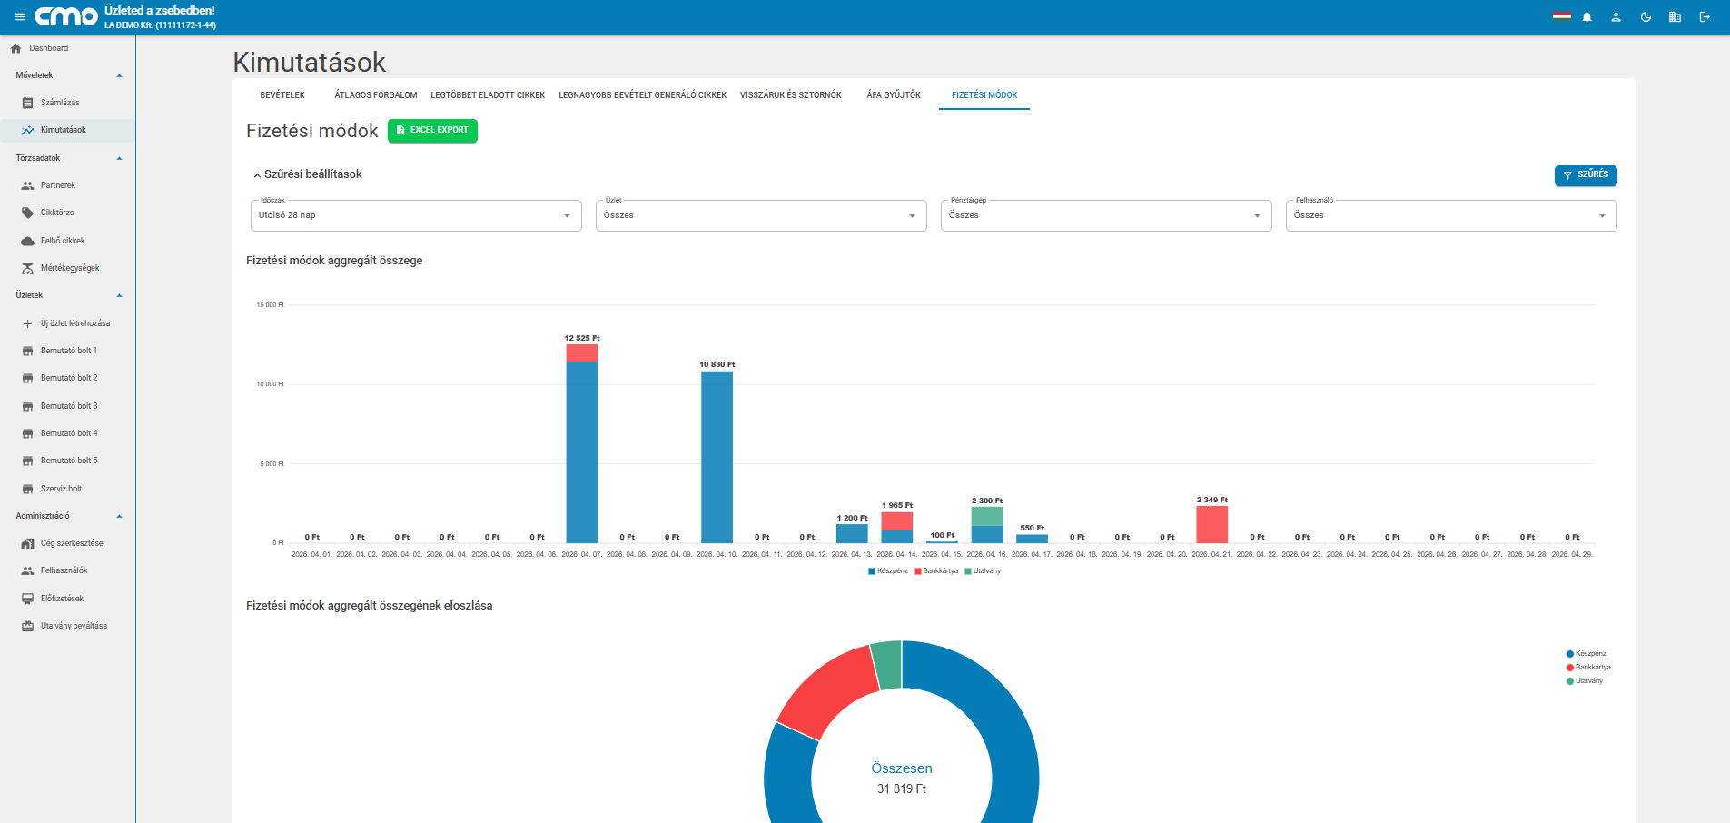Open Cikktörzs via the tag icon
Viewport: 1730px width, 823px height.
(27, 213)
